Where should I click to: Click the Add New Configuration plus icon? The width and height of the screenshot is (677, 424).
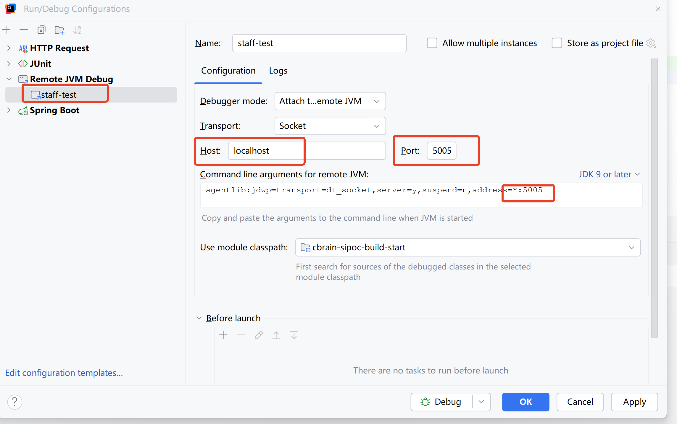coord(6,30)
